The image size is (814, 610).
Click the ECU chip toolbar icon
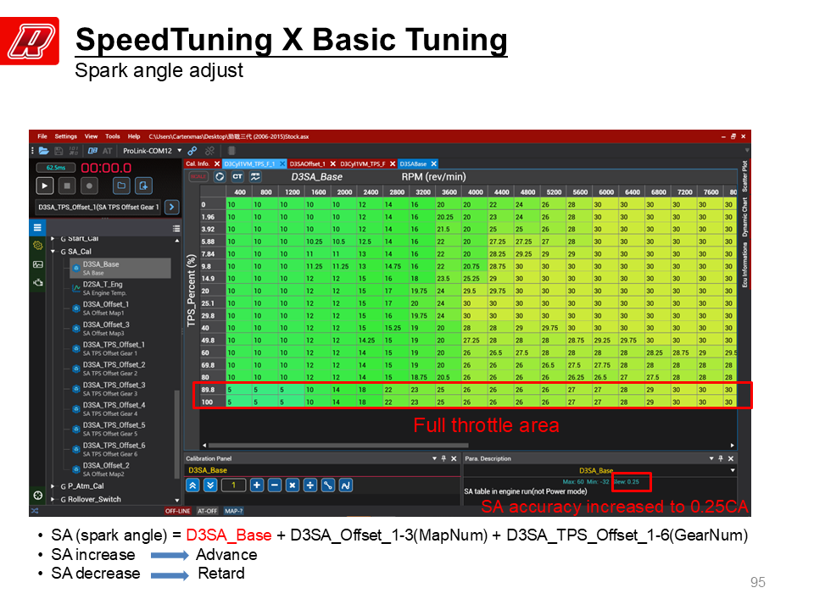coord(231,151)
